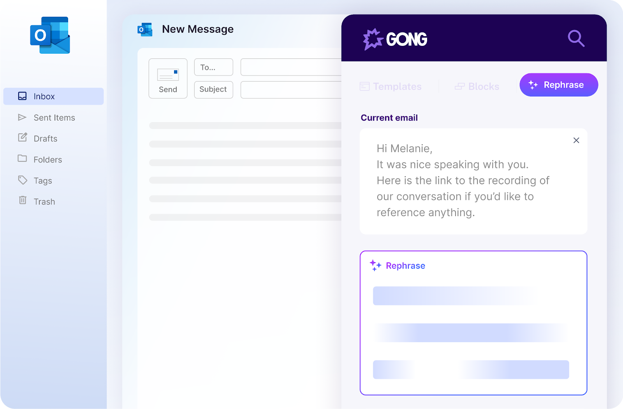
Task: Click the Trash bin icon
Action: (x=23, y=201)
